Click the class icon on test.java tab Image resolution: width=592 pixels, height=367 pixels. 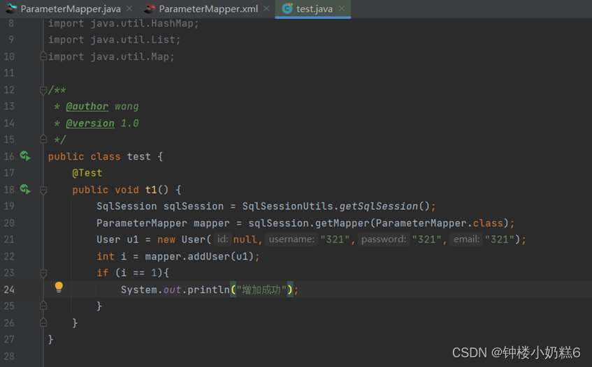pos(287,8)
